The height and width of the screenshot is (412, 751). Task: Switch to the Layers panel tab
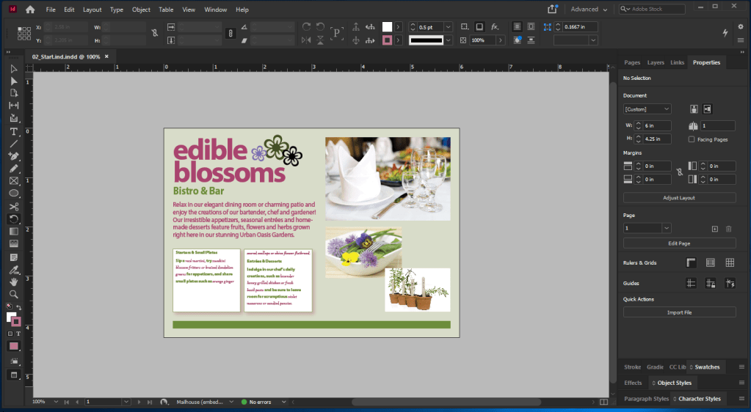pyautogui.click(x=656, y=63)
